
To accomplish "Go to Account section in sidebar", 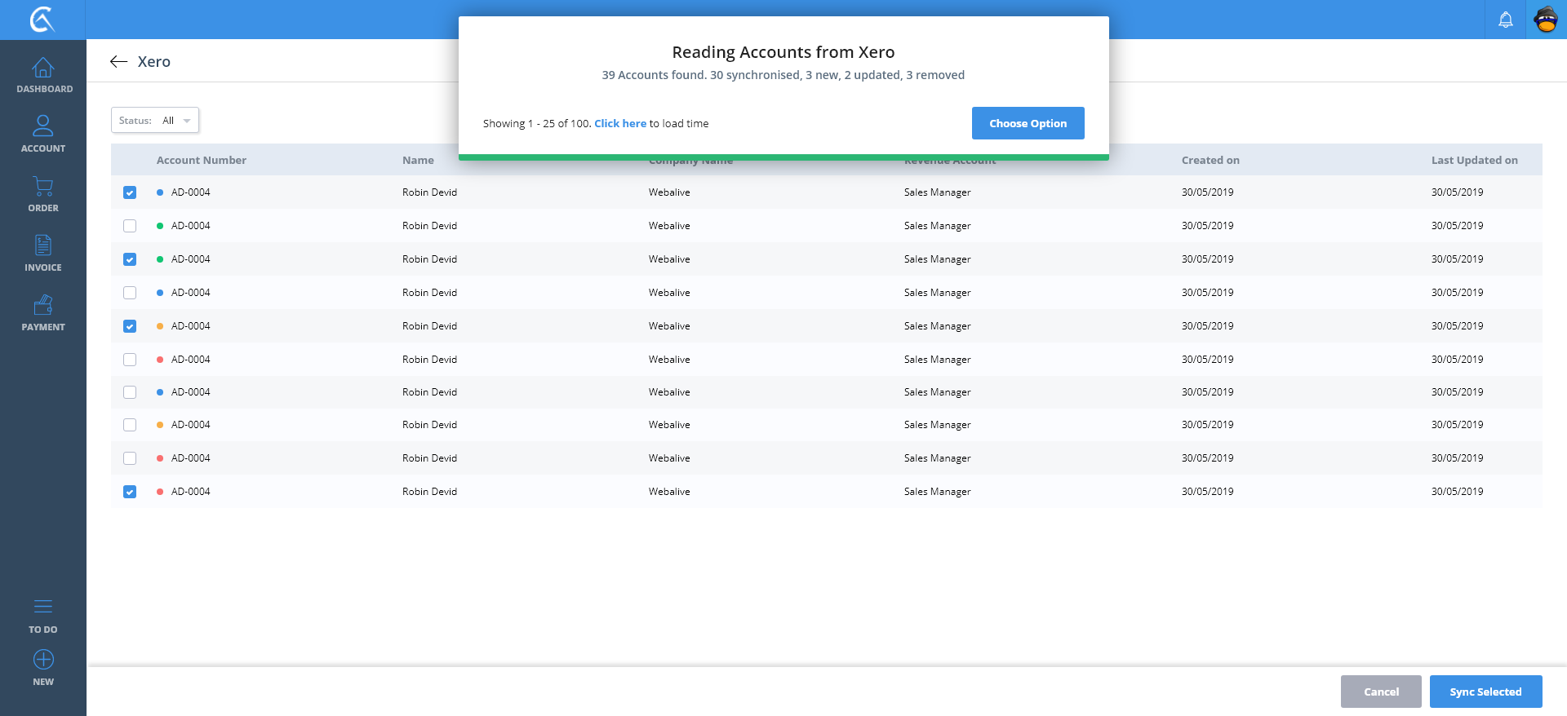I will point(43,126).
